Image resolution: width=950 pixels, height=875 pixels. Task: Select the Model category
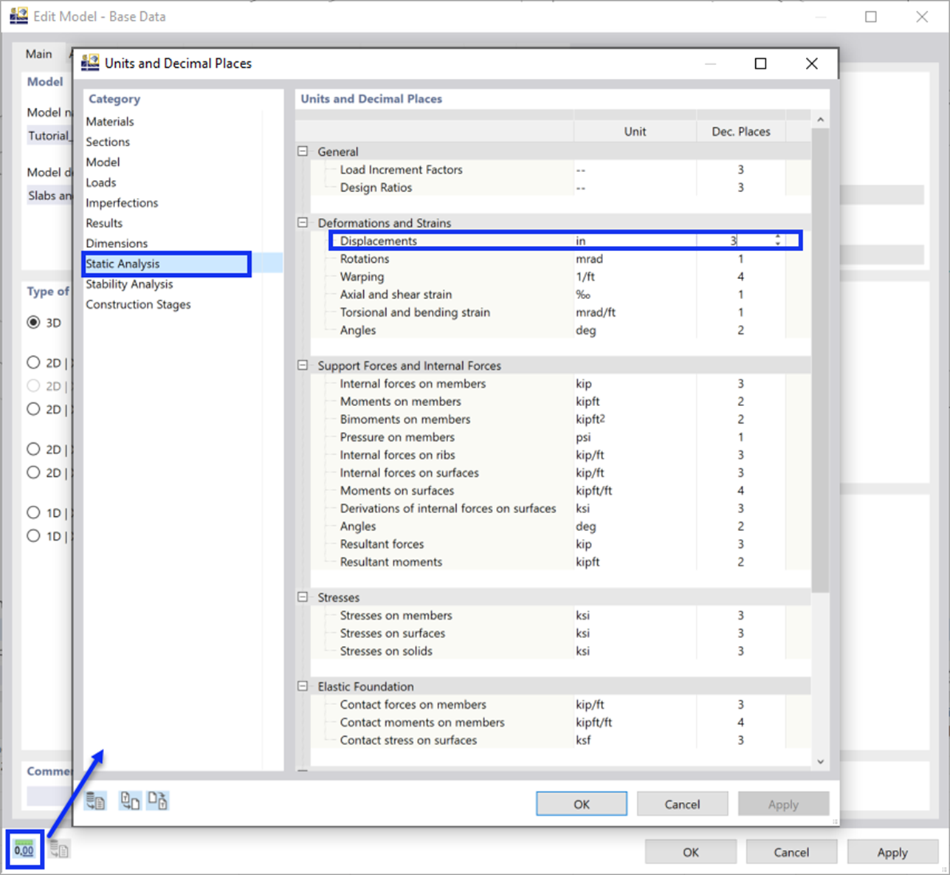pyautogui.click(x=103, y=162)
